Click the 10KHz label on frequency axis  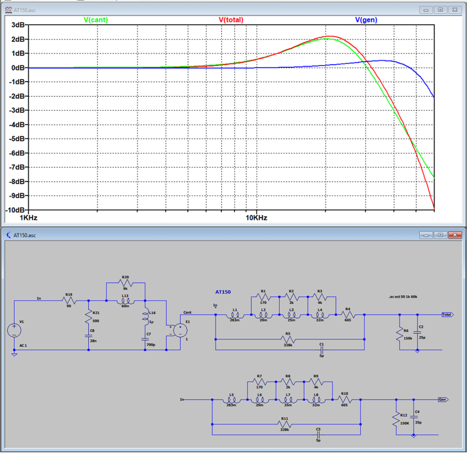click(x=256, y=218)
